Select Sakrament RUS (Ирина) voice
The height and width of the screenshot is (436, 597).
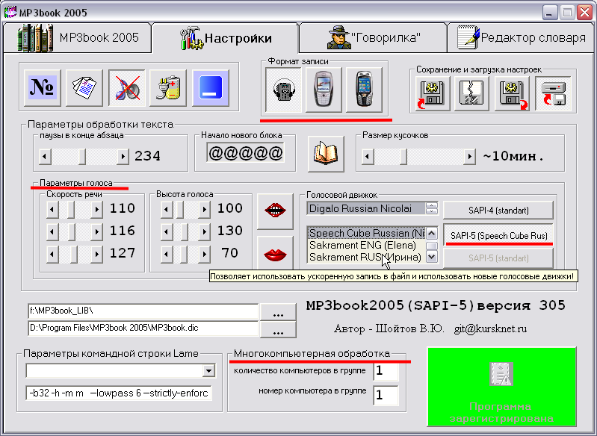[x=367, y=257]
